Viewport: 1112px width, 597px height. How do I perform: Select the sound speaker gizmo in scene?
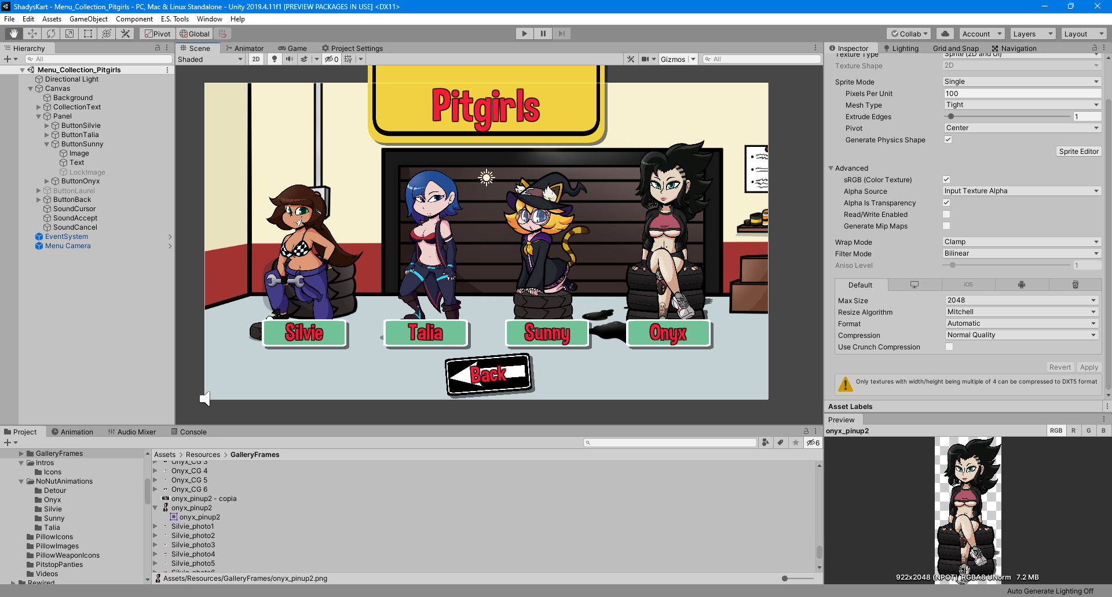click(x=204, y=399)
